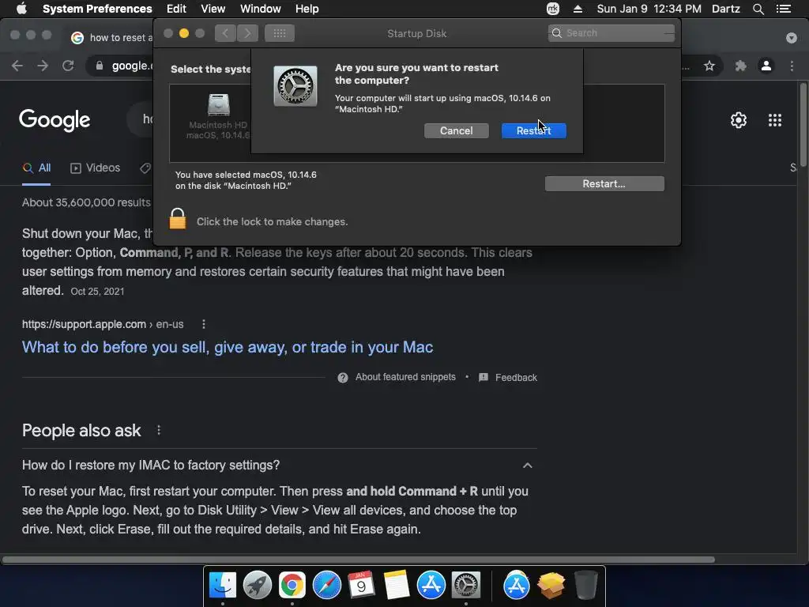Screen dimensions: 809x607
Task: Open Google quick settings gear
Action: point(739,120)
